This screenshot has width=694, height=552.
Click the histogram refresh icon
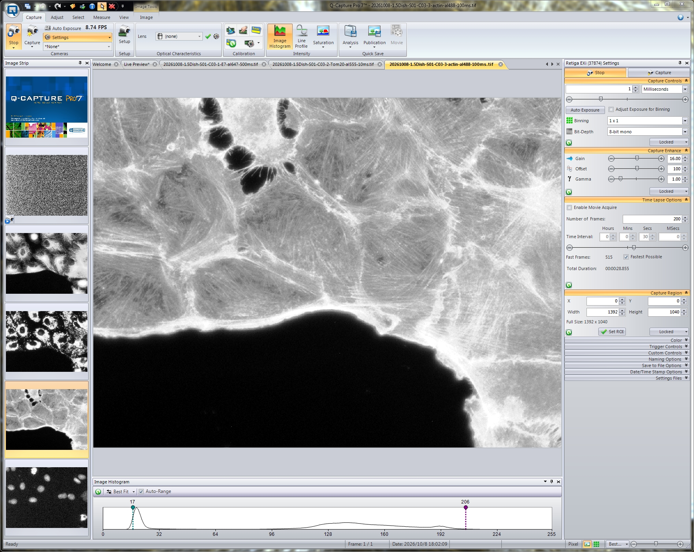click(98, 492)
